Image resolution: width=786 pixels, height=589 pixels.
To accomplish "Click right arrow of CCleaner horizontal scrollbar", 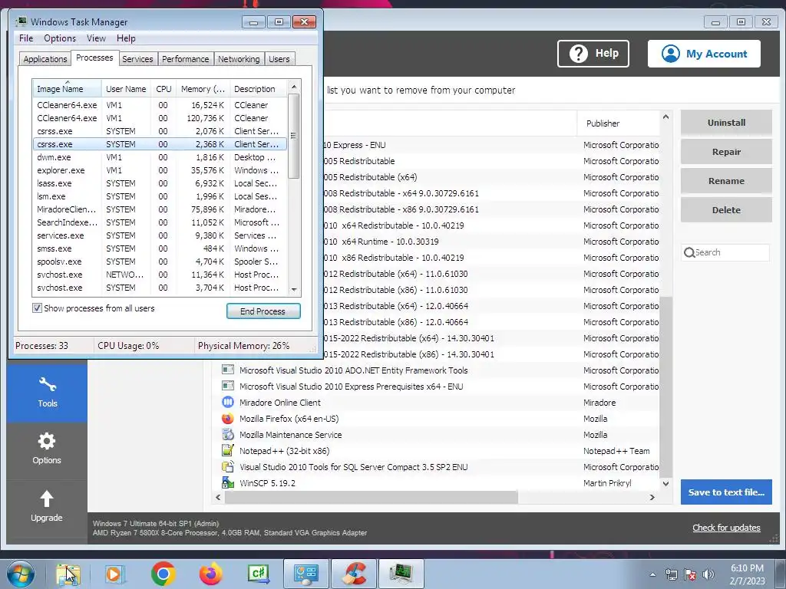I will pyautogui.click(x=652, y=497).
